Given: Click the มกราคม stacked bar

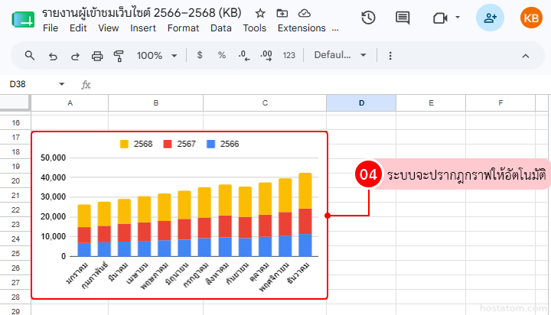Looking at the screenshot, I should tap(84, 230).
